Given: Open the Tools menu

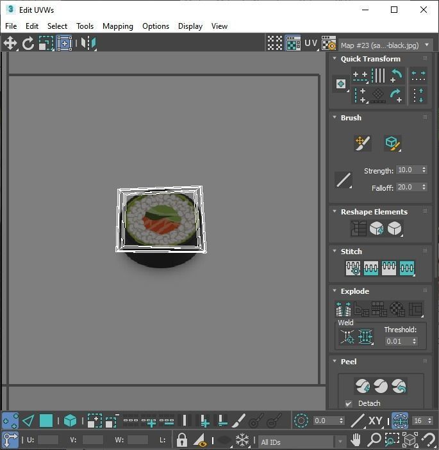Looking at the screenshot, I should (x=85, y=26).
